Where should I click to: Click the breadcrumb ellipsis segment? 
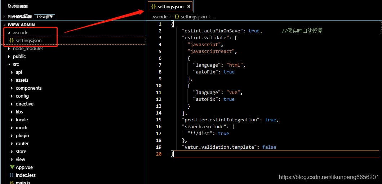coord(214,17)
